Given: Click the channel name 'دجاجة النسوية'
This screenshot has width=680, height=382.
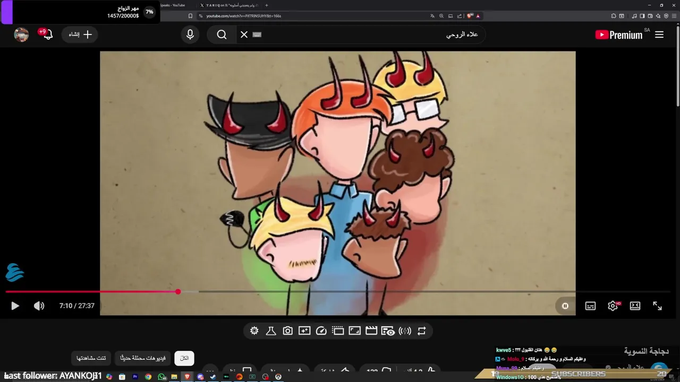Looking at the screenshot, I should tap(646, 351).
